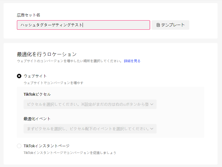Click the TikTokインスタントページでコンバージョンを促進 description
The width and height of the screenshot is (222, 167).
[x=70, y=153]
